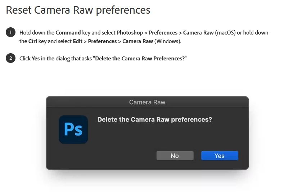Click the step 2 number badge
The width and height of the screenshot is (298, 192).
10,58
